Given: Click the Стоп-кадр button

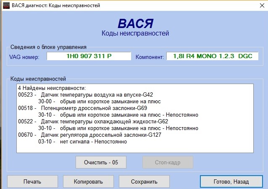Looking at the screenshot, I should (168, 162).
